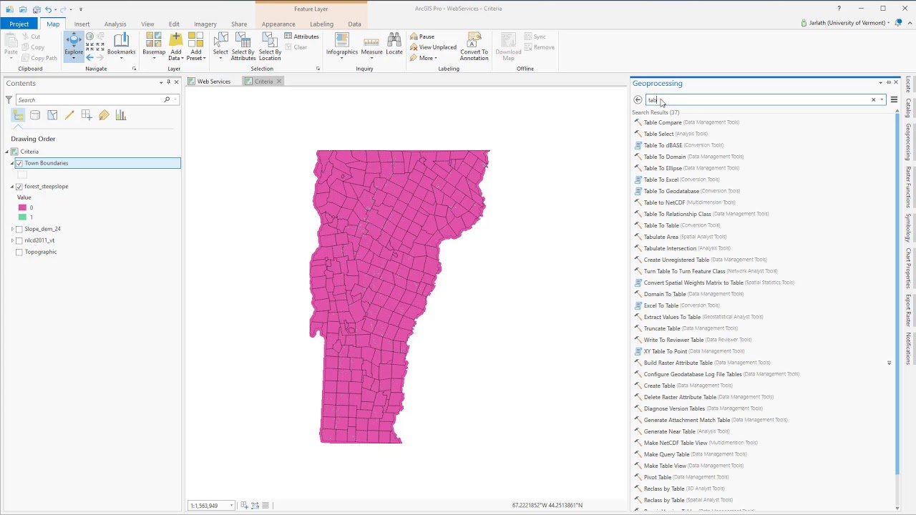Open Select By Attributes

pyautogui.click(x=243, y=46)
